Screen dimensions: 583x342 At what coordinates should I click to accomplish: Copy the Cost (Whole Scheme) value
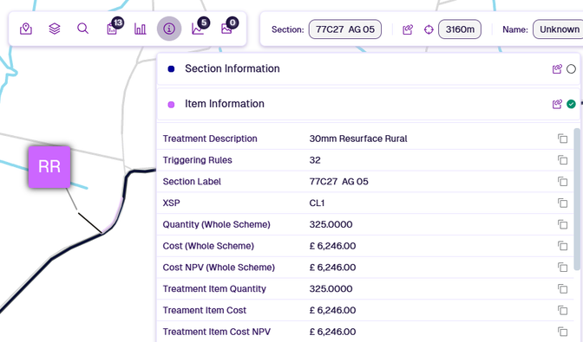(562, 246)
